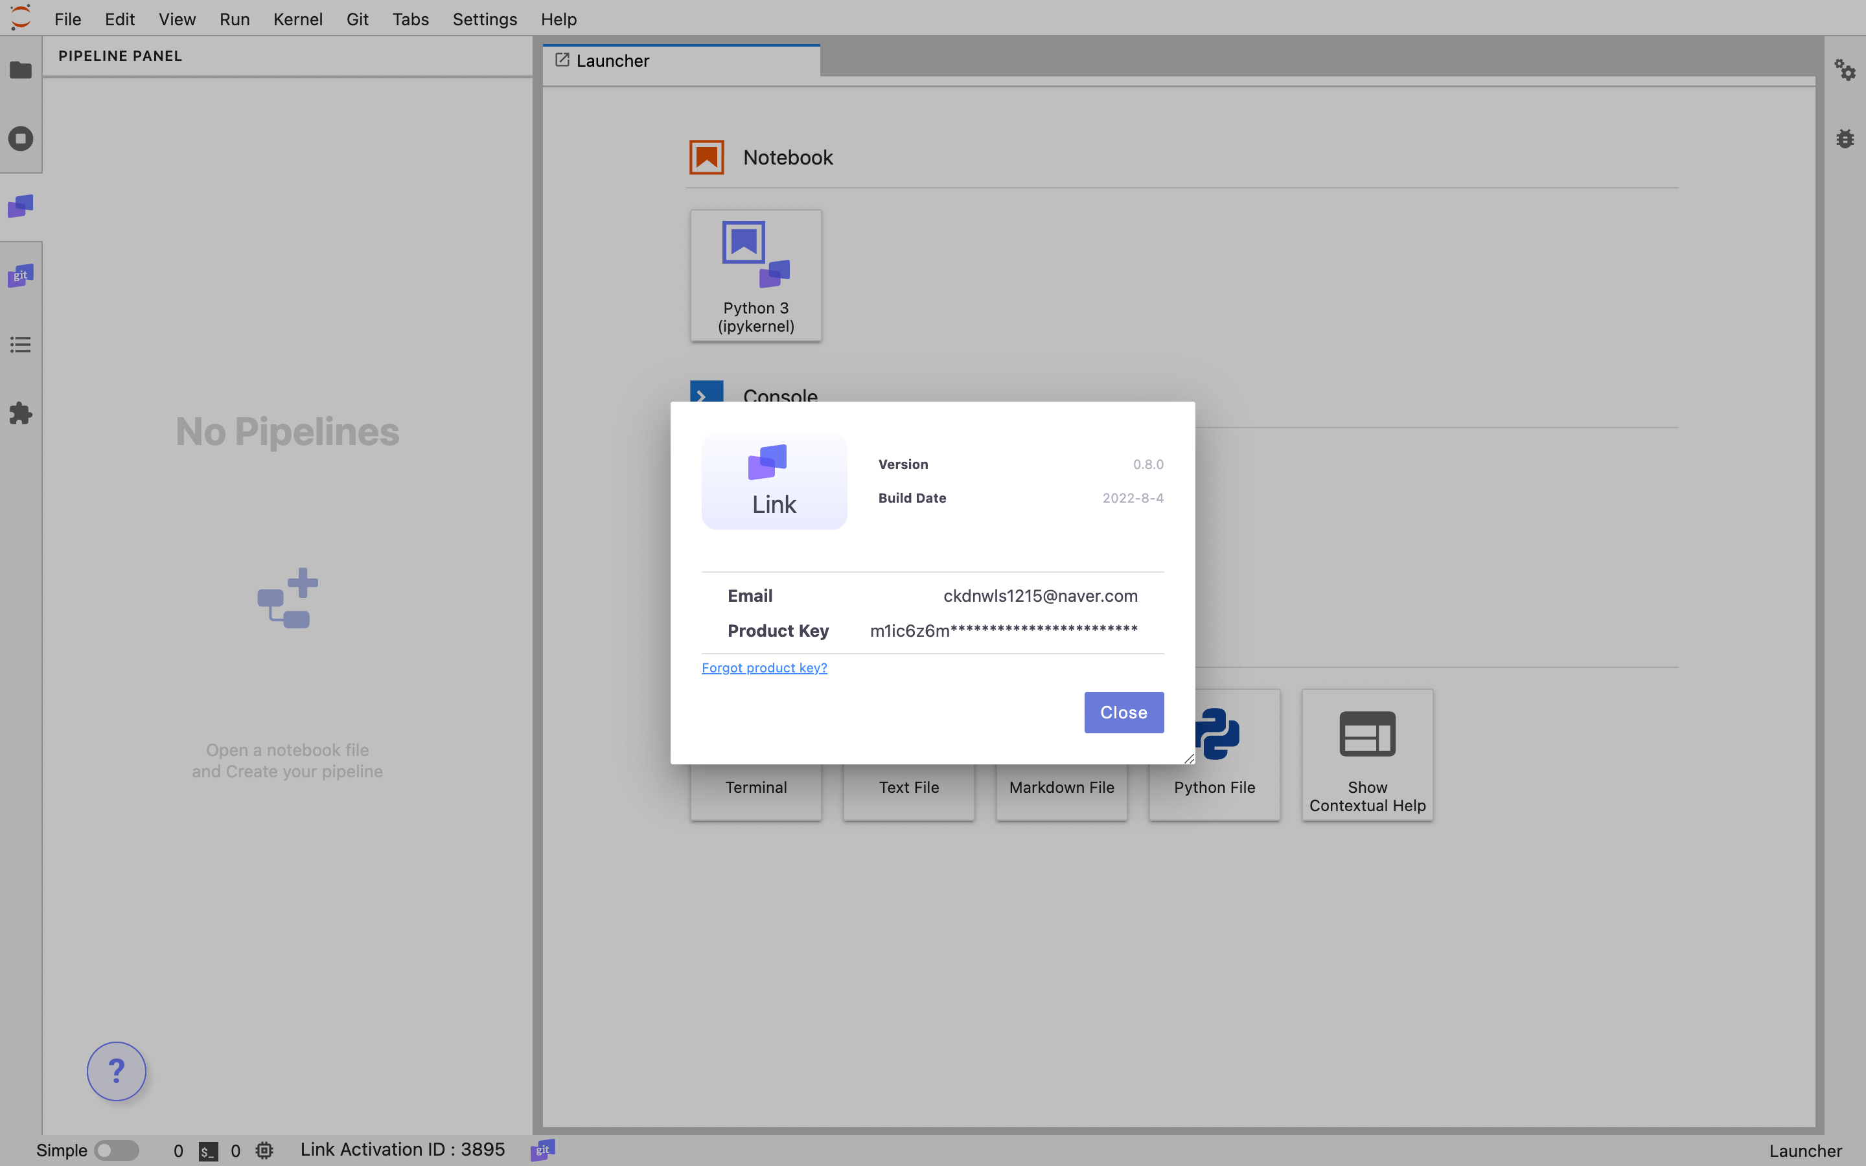
Task: Open the Kernel menu
Action: (x=297, y=19)
